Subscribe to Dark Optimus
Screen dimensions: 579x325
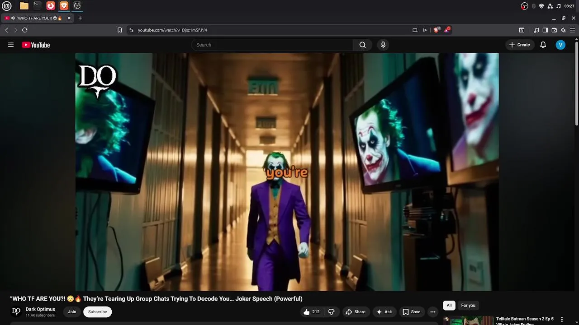point(98,312)
